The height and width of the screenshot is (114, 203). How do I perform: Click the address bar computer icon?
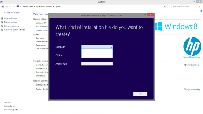pos(18,6)
